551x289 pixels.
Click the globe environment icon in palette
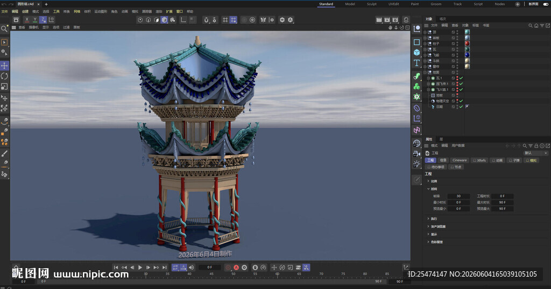pyautogui.click(x=417, y=143)
